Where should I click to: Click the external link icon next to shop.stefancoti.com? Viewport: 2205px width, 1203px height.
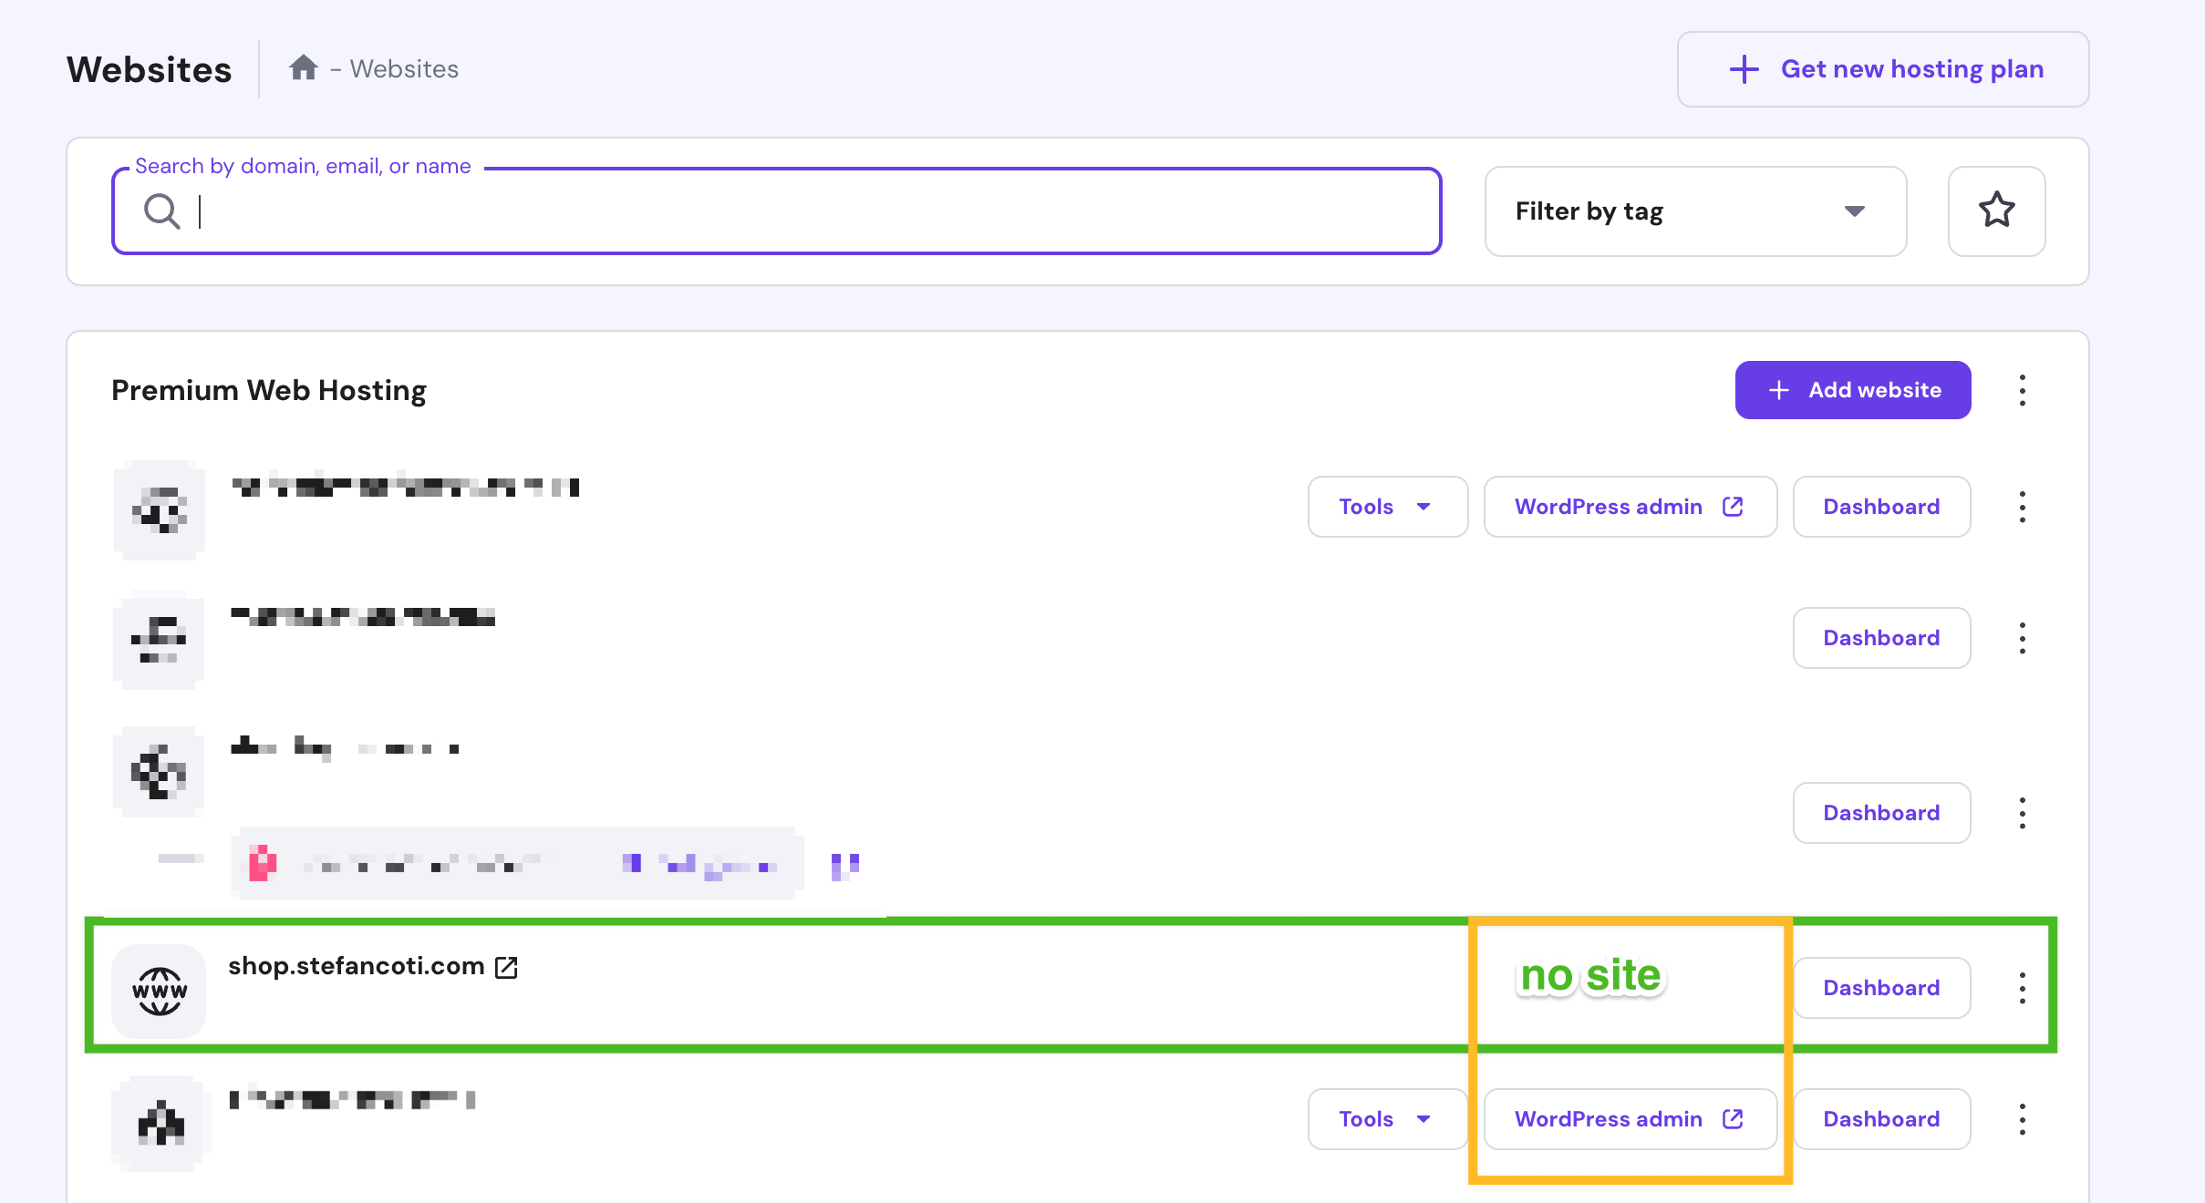[x=507, y=968]
